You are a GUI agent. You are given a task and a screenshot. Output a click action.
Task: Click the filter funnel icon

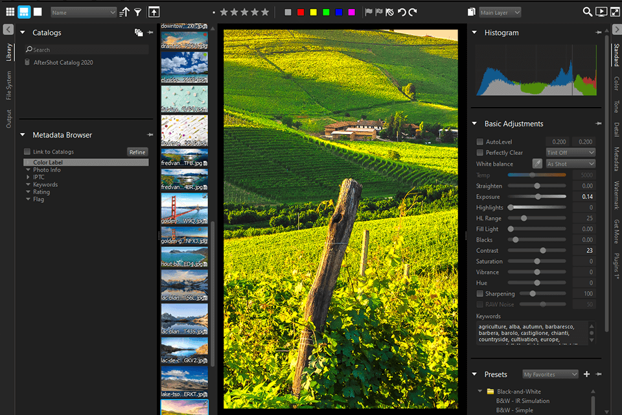coord(138,12)
